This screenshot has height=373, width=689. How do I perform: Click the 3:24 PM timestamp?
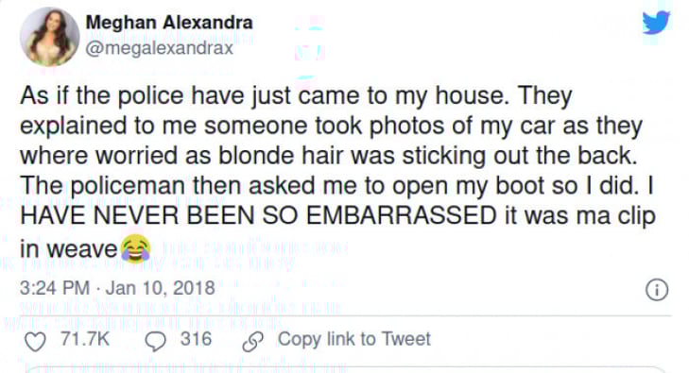(x=55, y=288)
